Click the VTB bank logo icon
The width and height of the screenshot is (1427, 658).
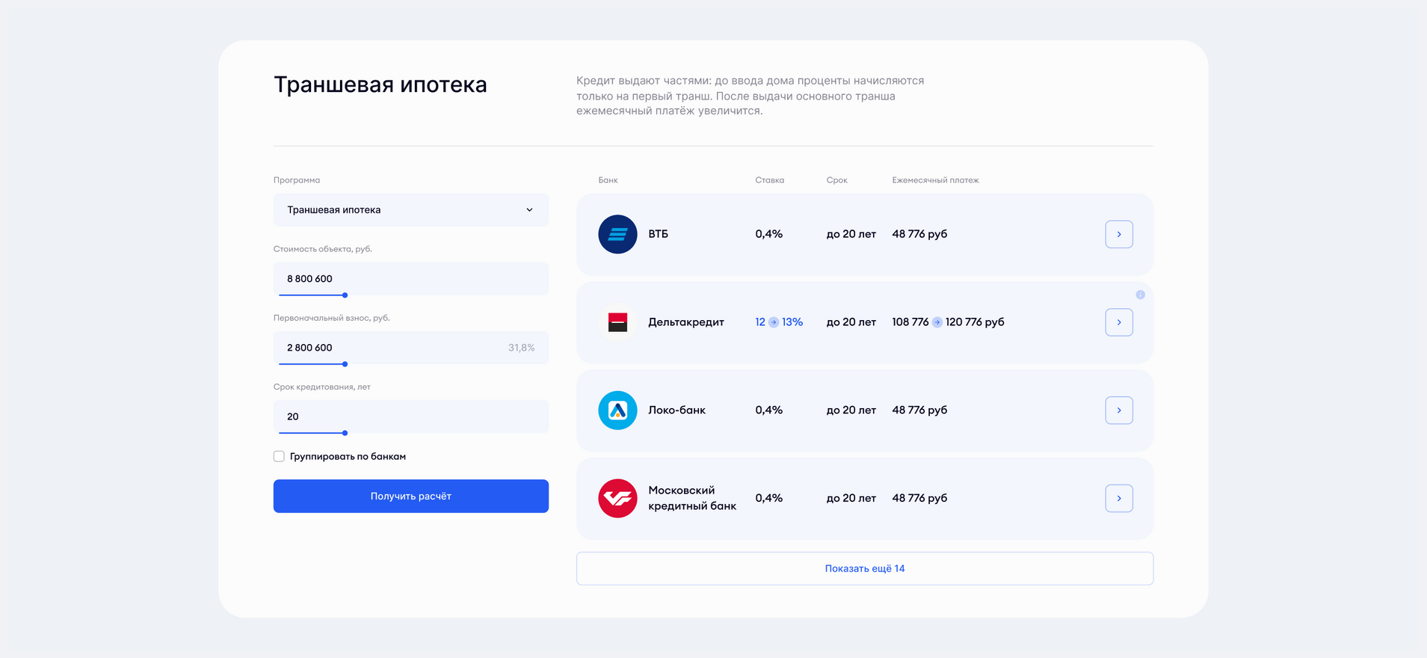(617, 234)
